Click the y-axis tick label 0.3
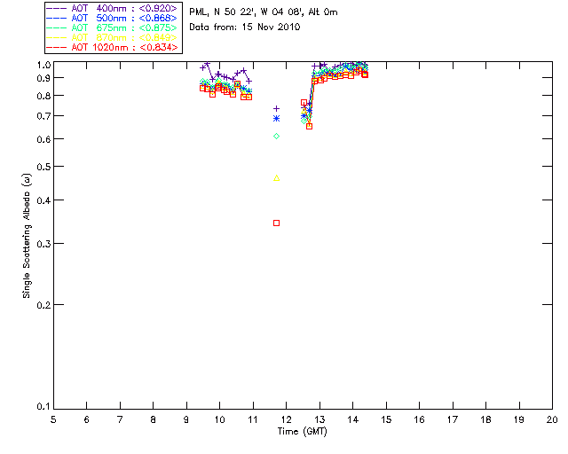This screenshot has width=568, height=454. [43, 244]
